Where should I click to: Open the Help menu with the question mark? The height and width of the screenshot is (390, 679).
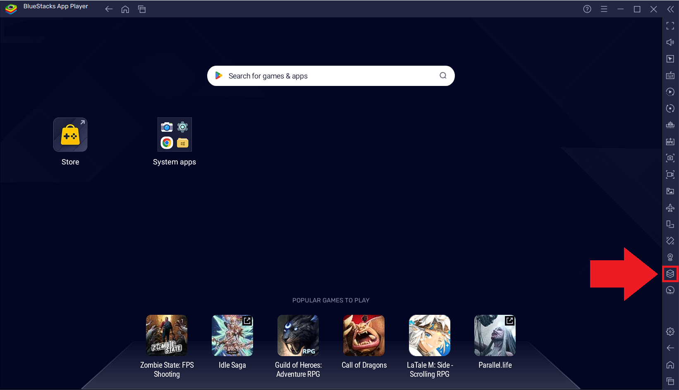(x=587, y=9)
